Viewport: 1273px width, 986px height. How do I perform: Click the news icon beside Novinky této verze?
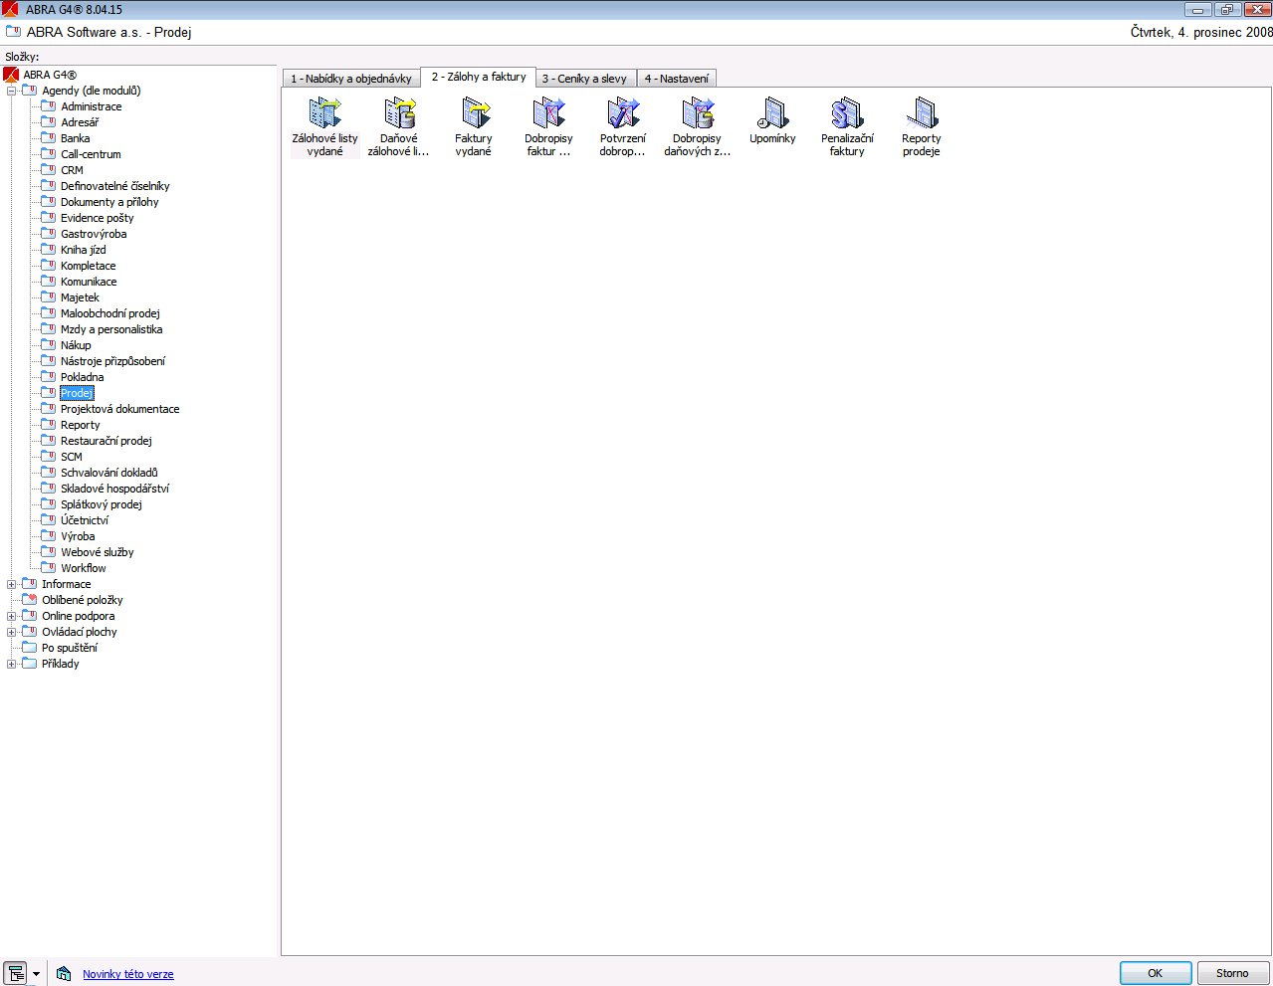(x=64, y=974)
